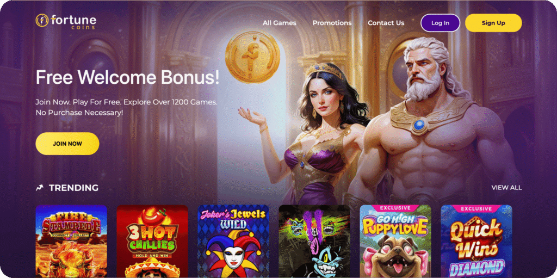
Task: Open the Go High Puppy Love game
Action: (395, 242)
